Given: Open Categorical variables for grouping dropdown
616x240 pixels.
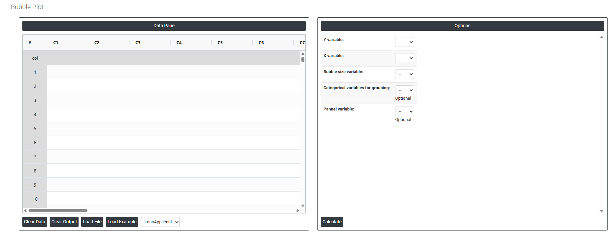Looking at the screenshot, I should tap(404, 90).
